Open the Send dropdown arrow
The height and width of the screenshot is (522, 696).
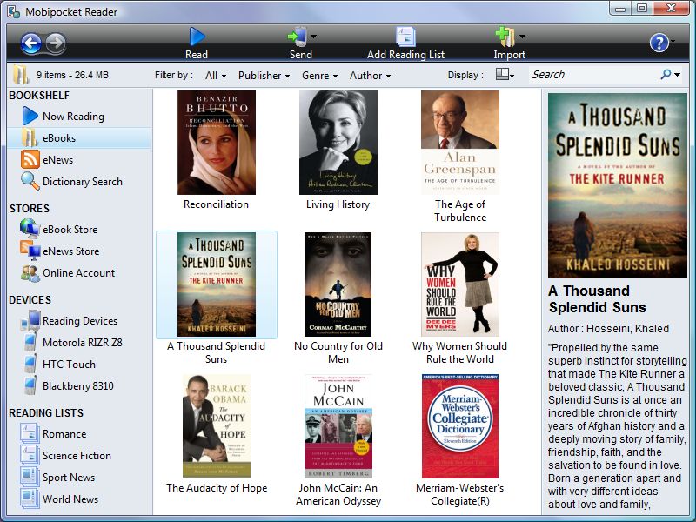[313, 37]
